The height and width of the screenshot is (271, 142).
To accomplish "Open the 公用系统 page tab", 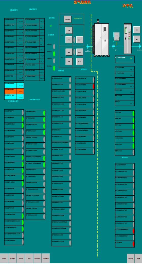I will click(4, 258).
